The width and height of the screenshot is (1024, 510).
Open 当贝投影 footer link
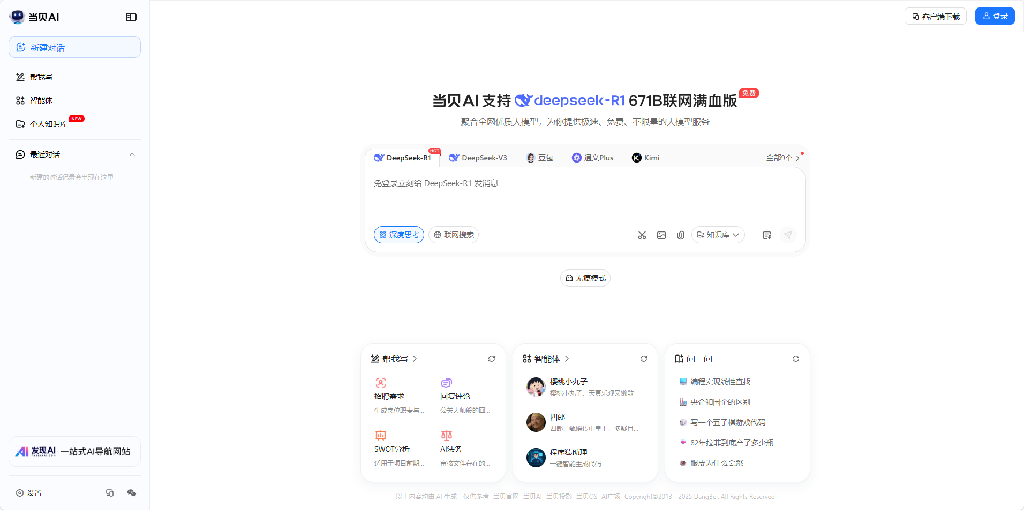pos(559,497)
